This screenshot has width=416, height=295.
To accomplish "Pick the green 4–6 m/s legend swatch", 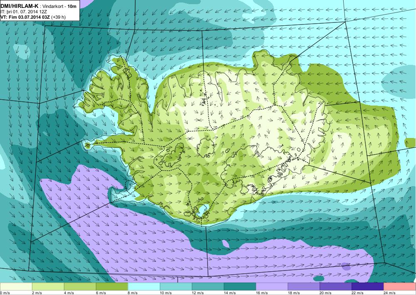I will click(80, 287).
